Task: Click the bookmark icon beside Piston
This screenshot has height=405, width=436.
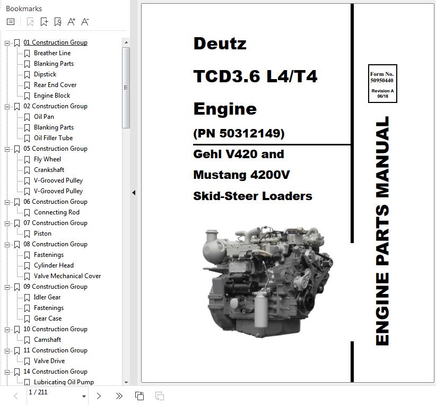Action: pos(27,234)
